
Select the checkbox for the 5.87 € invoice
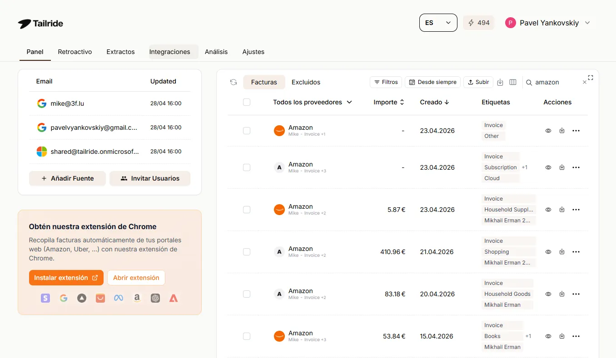[247, 210]
